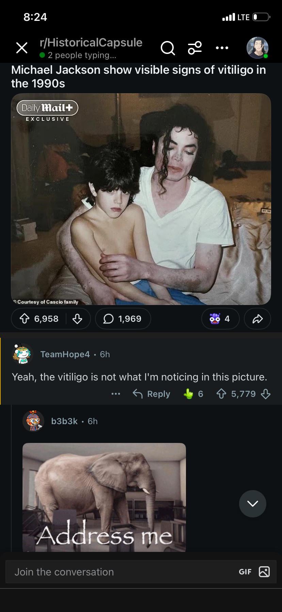Open search with the magnifier icon
The height and width of the screenshot is (612, 282).
[x=168, y=48]
